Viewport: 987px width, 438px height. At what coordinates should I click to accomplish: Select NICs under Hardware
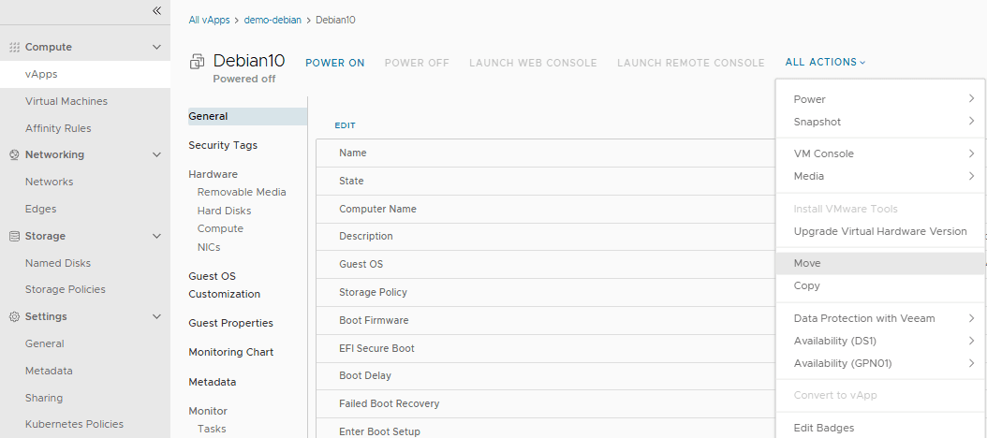pyautogui.click(x=209, y=247)
